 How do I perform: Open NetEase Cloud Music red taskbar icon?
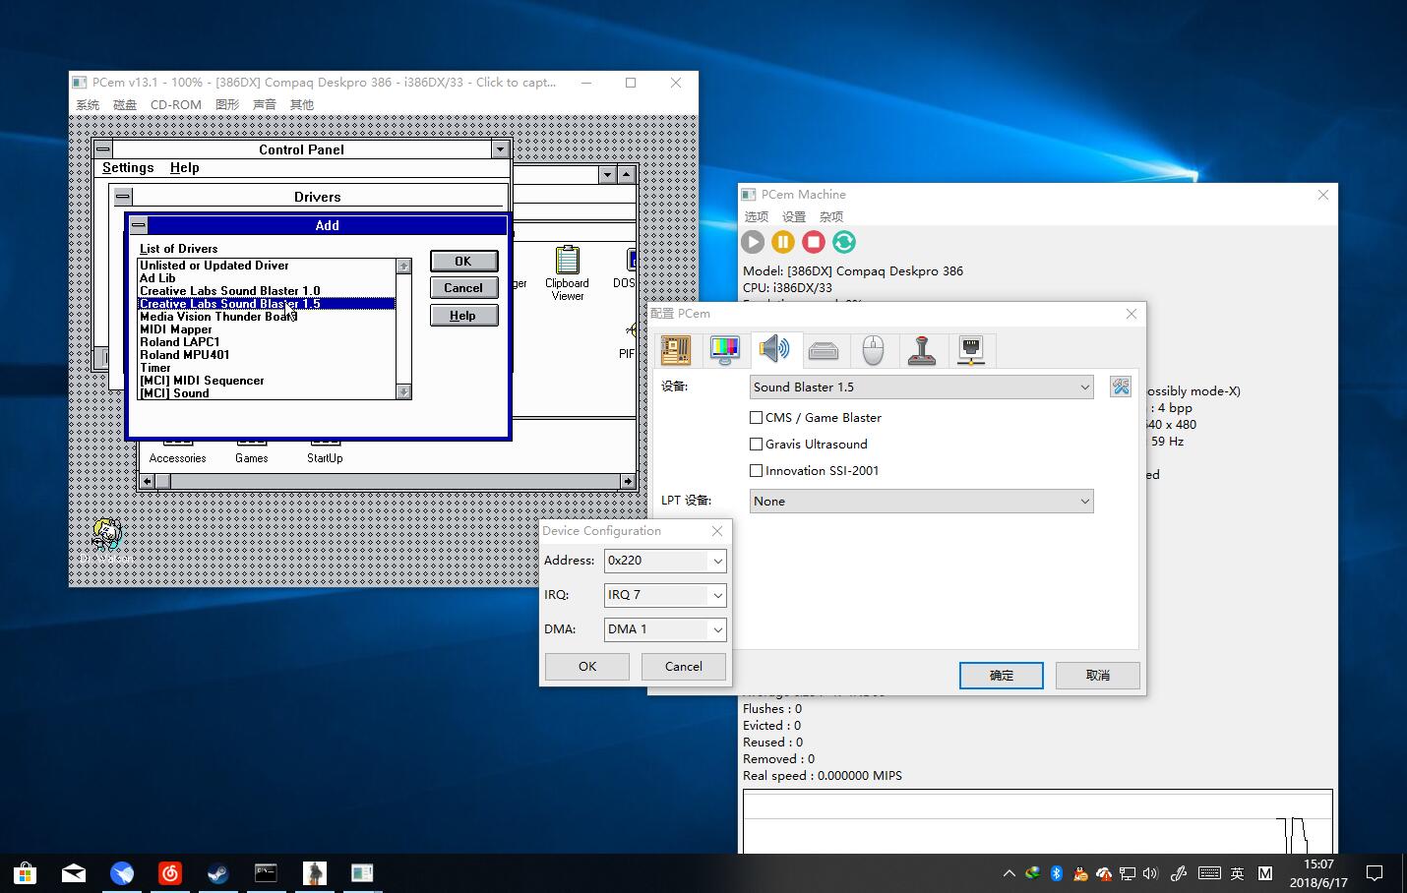(170, 872)
